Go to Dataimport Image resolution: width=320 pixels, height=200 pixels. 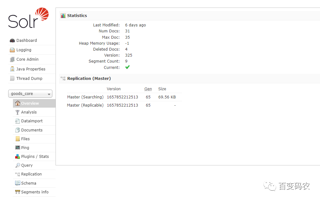[x=32, y=121]
